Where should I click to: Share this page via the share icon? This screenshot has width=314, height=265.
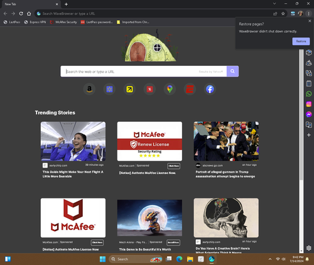click(x=275, y=14)
